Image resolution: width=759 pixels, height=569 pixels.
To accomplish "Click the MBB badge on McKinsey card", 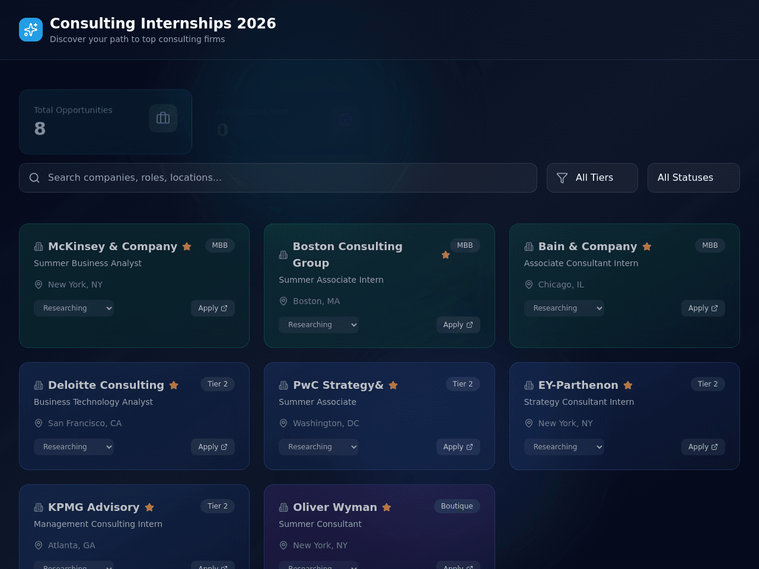I will pos(220,245).
